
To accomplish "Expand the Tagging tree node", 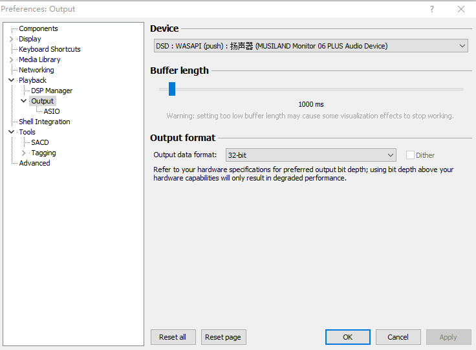I will pos(24,153).
